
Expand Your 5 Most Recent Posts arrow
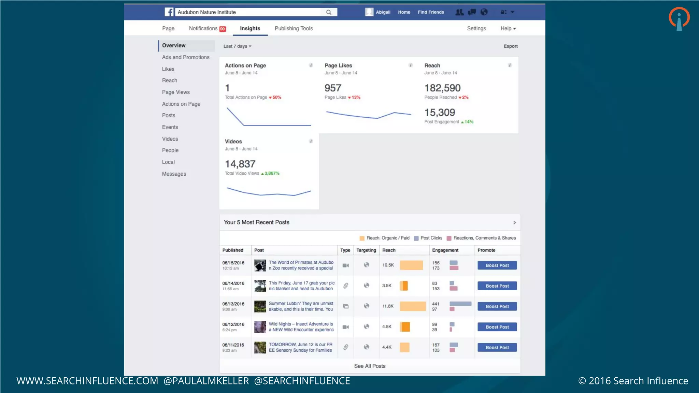click(x=514, y=222)
